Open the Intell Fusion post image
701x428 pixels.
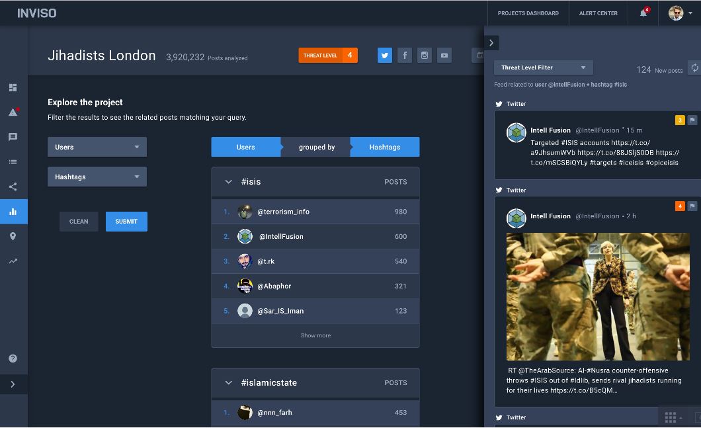click(598, 296)
